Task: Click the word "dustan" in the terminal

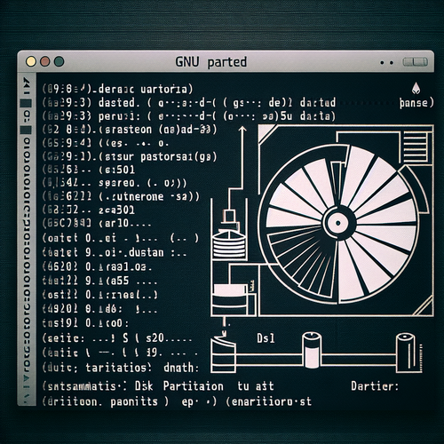Action: (x=146, y=252)
